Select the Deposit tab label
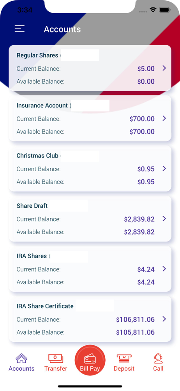 coord(124,368)
